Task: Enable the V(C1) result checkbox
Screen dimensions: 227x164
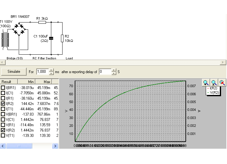Action: [x=3, y=120]
